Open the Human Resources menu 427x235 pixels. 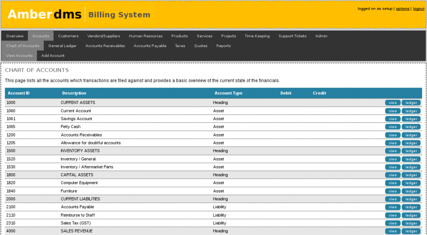point(146,36)
